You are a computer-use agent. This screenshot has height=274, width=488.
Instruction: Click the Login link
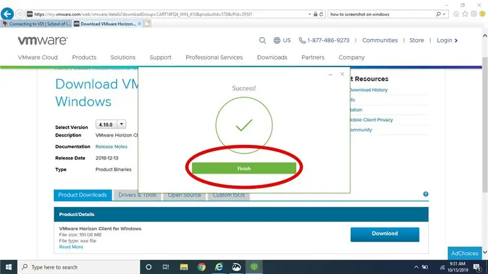[x=447, y=40]
